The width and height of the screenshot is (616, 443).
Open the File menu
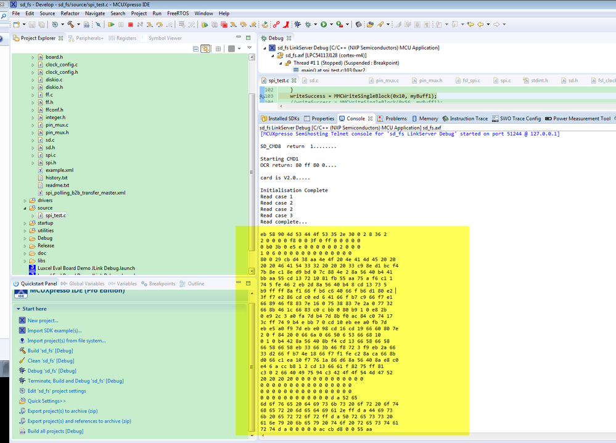[15, 14]
